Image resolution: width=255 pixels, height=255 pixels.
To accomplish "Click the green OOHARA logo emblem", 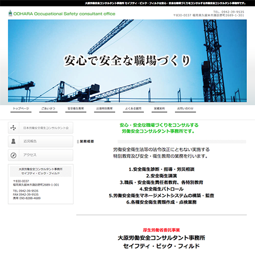I will click(x=10, y=13).
